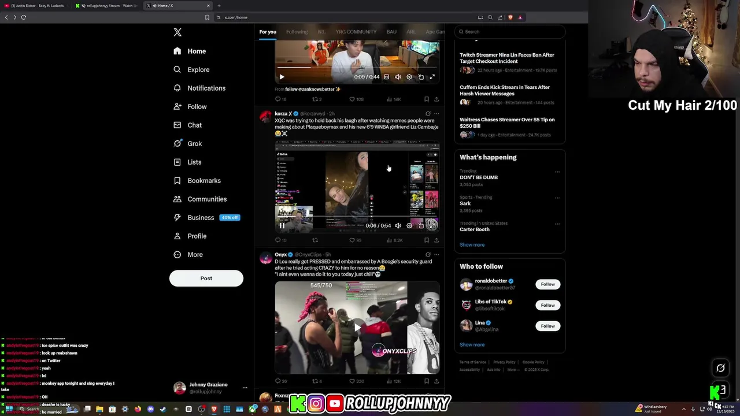Select the For you feed tab

click(x=268, y=32)
